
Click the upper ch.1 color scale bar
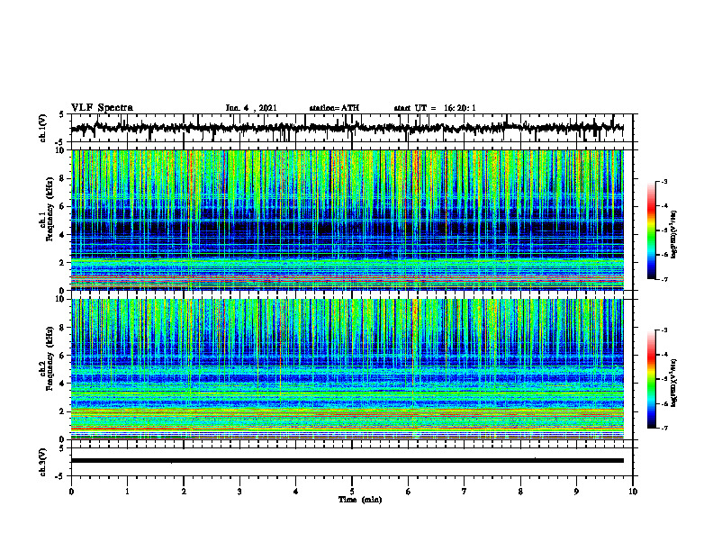652,230
